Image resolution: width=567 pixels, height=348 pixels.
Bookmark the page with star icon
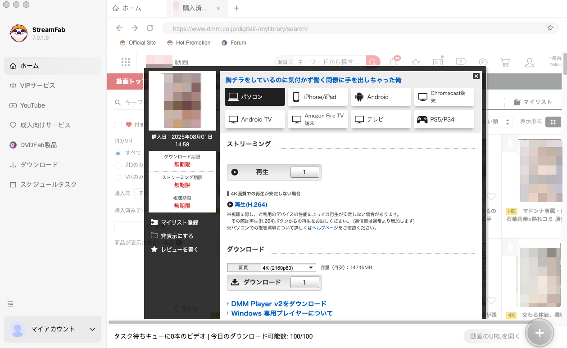click(x=550, y=28)
